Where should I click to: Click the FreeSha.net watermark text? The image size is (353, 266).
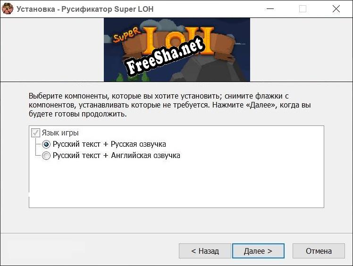[x=165, y=56]
